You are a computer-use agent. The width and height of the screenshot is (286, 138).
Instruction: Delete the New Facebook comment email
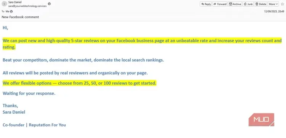tap(261, 4)
